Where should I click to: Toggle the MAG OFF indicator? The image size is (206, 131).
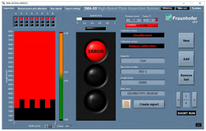pyautogui.click(x=183, y=8)
